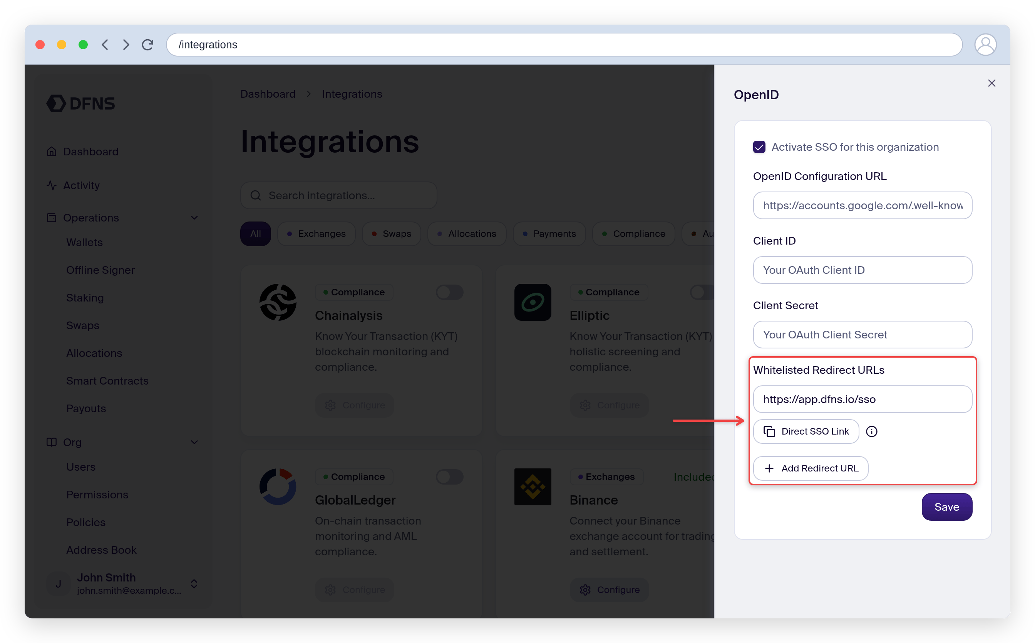Open Users page
The image size is (1035, 643).
tap(81, 467)
